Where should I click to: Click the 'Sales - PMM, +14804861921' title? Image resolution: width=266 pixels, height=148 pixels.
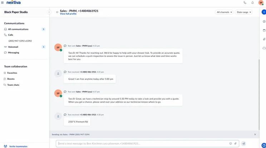(x=79, y=11)
